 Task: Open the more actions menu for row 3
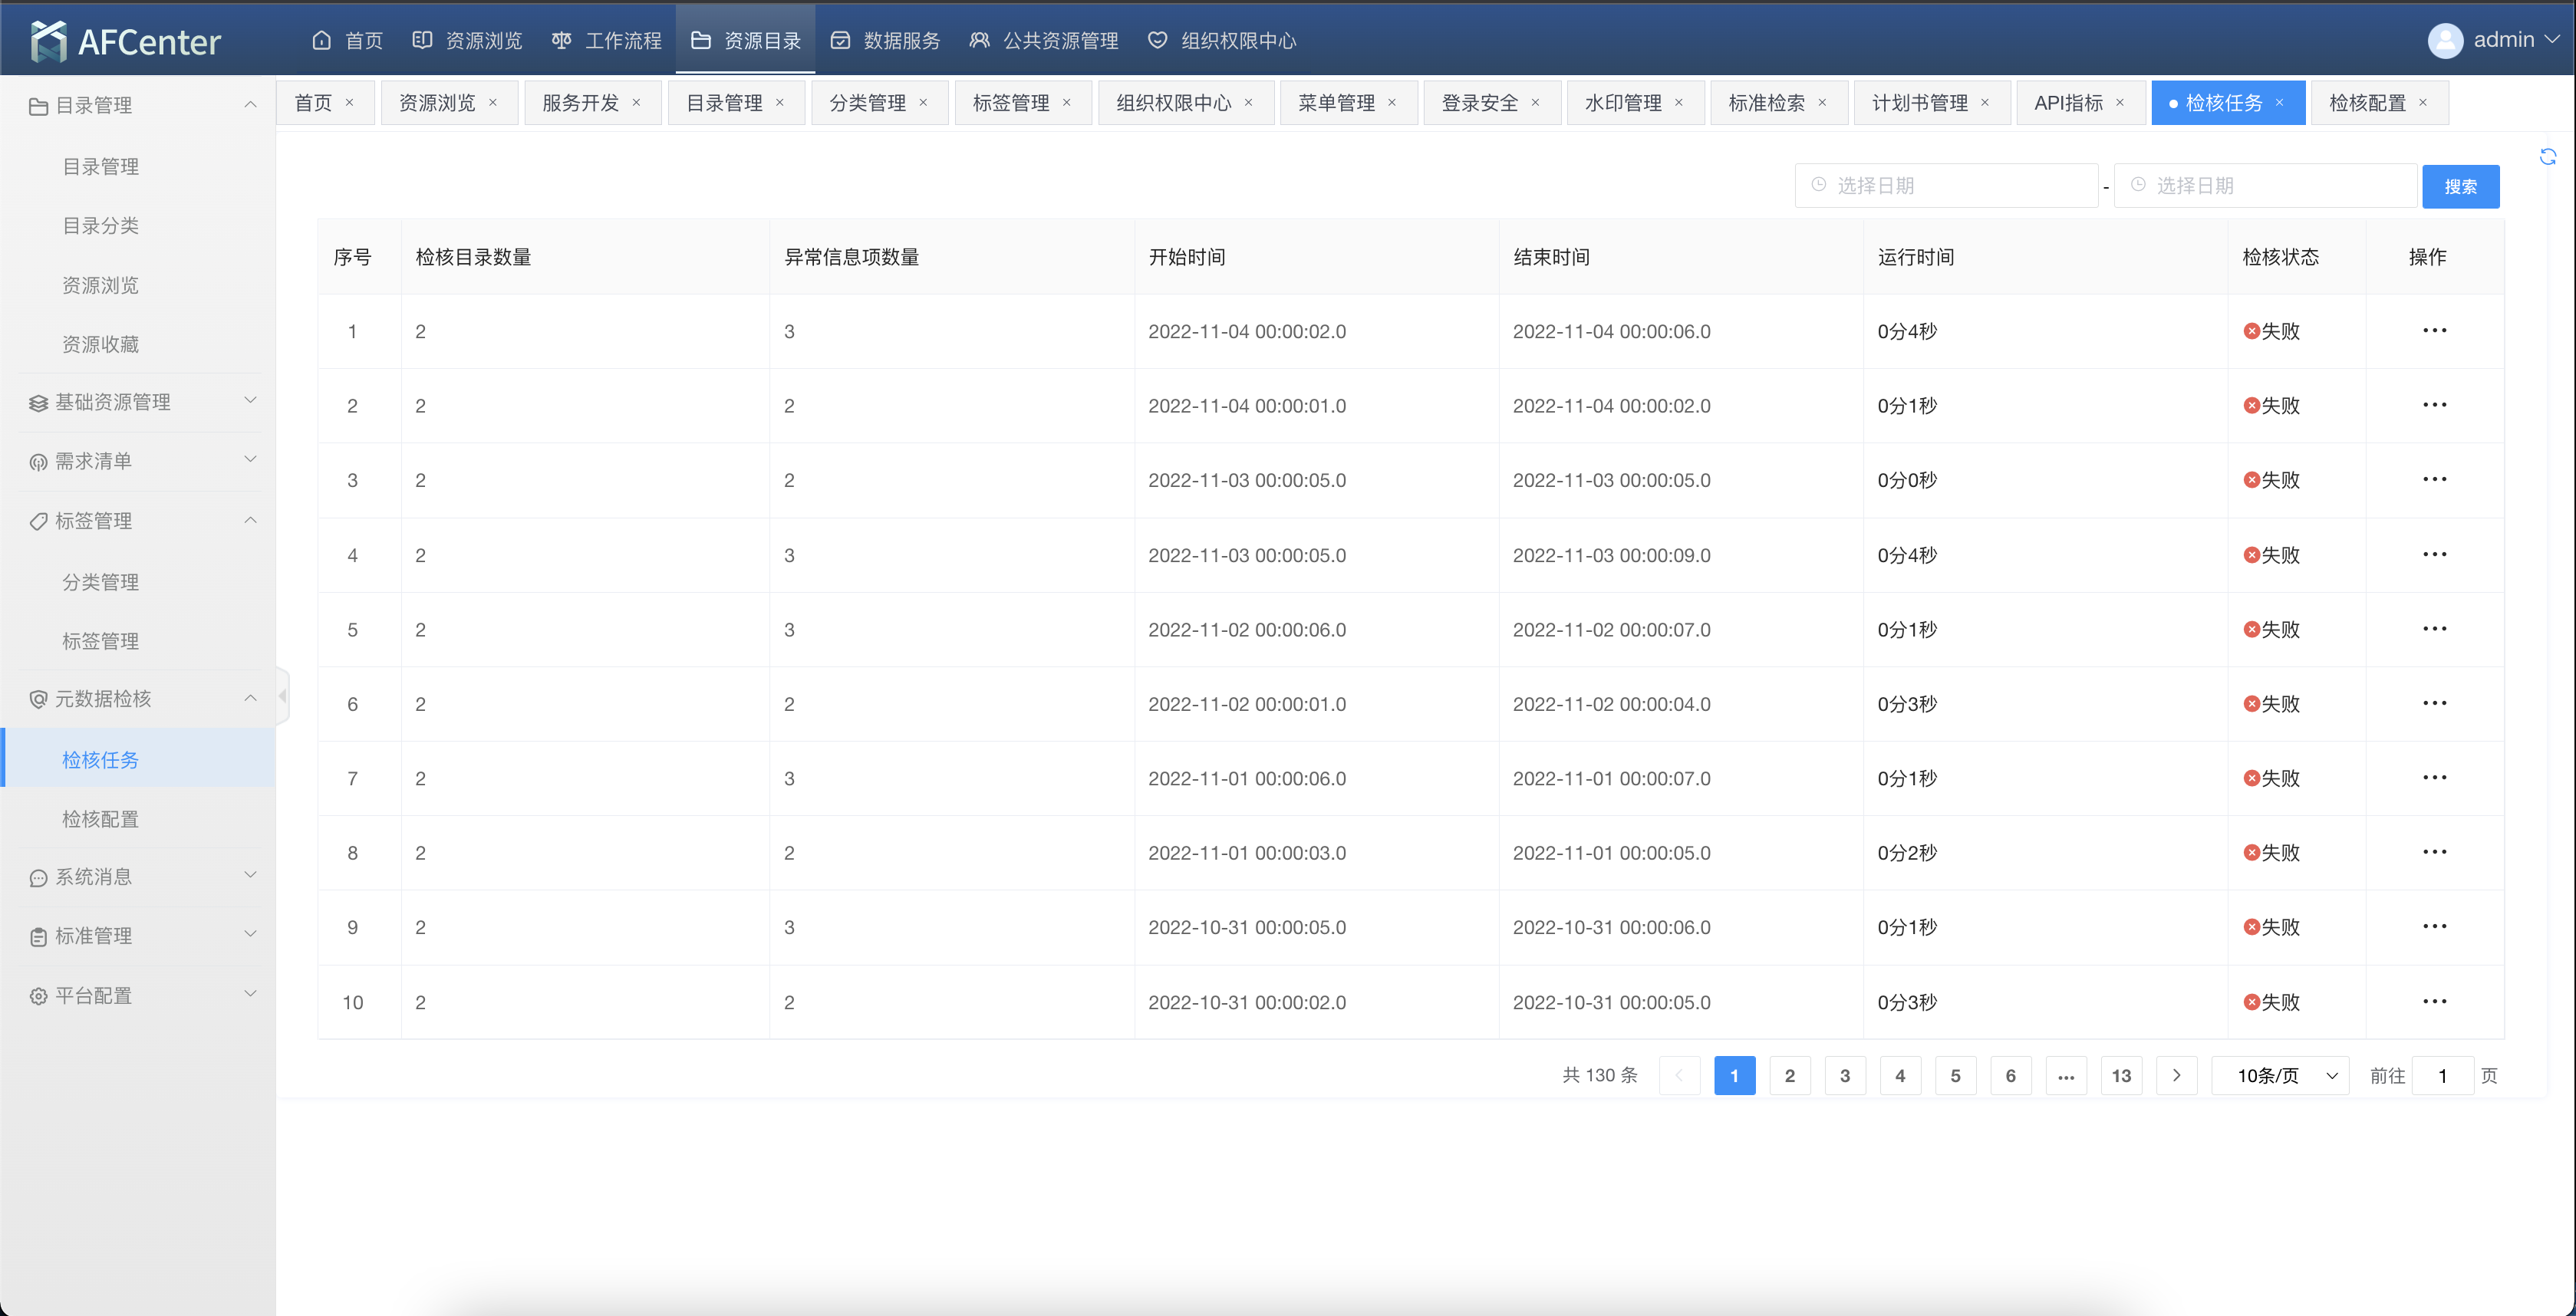pyautogui.click(x=2433, y=479)
